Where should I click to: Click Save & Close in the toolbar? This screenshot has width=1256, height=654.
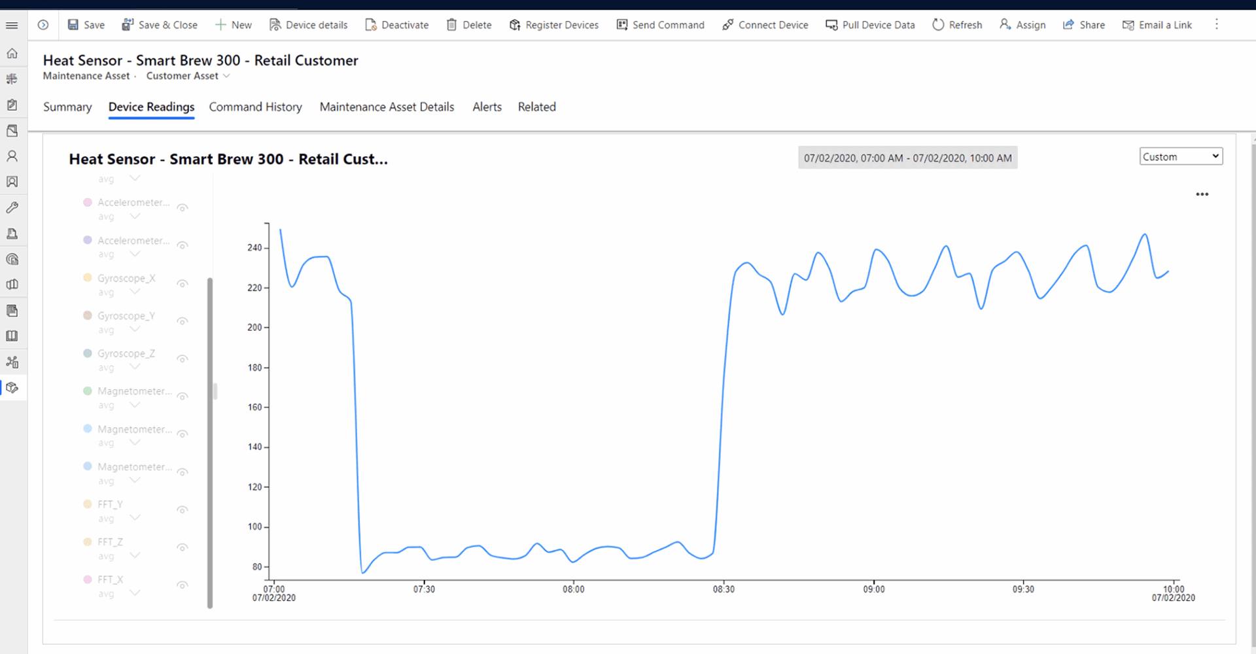click(160, 25)
